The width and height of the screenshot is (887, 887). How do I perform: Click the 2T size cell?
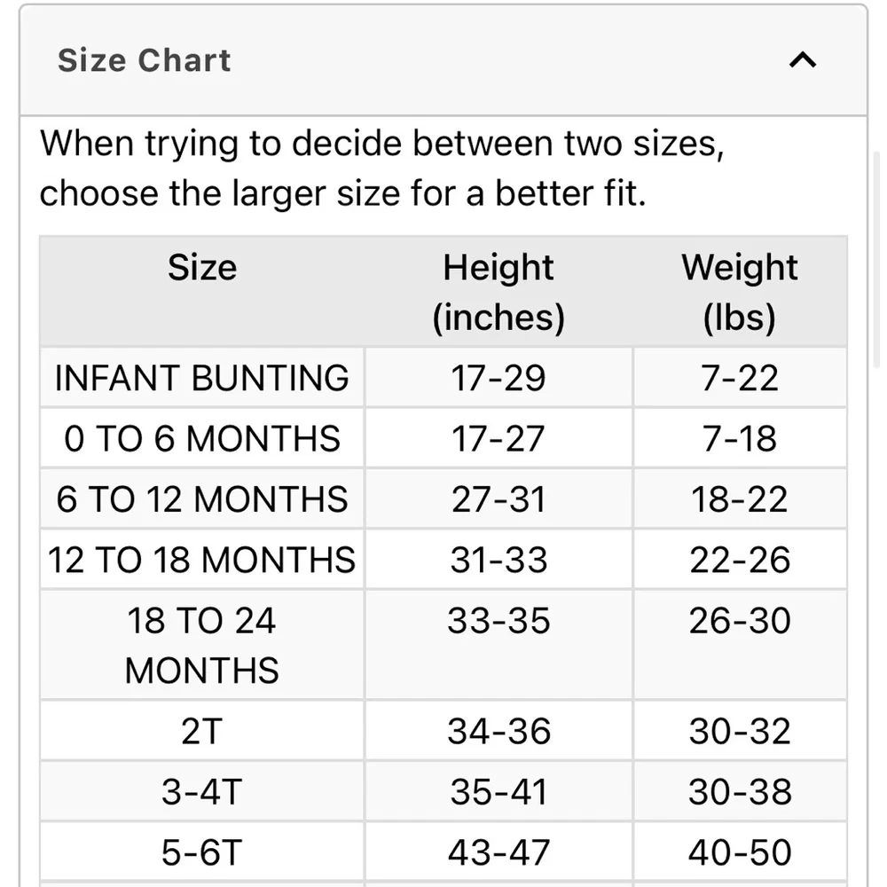tap(202, 730)
